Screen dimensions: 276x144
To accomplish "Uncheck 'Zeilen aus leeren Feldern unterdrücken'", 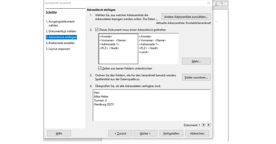I will tap(100, 68).
